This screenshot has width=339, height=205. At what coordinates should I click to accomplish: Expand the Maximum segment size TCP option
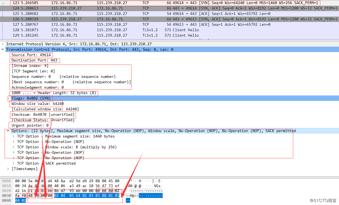pos(14,136)
